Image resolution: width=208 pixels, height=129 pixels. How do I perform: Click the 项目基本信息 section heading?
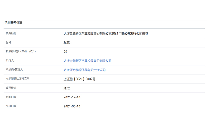coord(13,22)
